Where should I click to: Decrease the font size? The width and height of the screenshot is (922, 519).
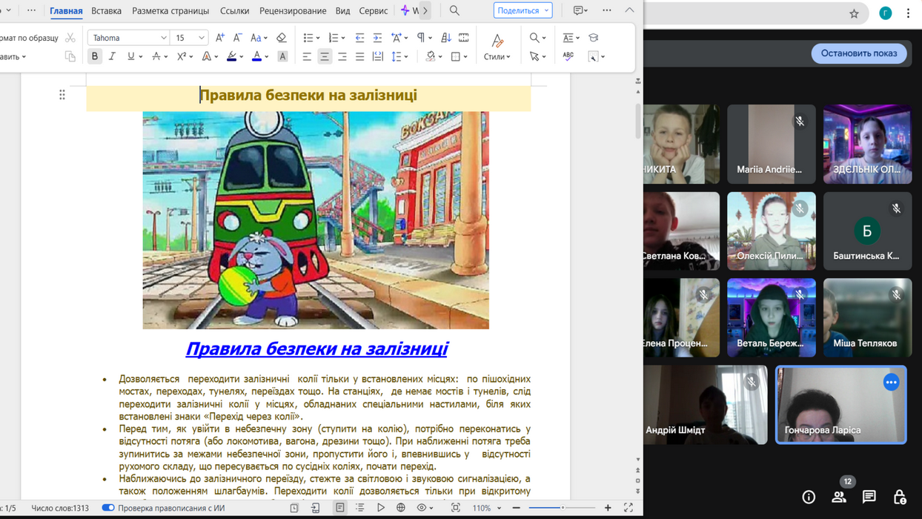click(237, 37)
